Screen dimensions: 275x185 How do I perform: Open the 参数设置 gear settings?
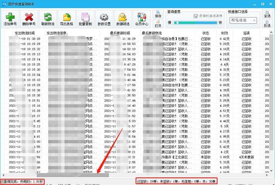(104, 19)
